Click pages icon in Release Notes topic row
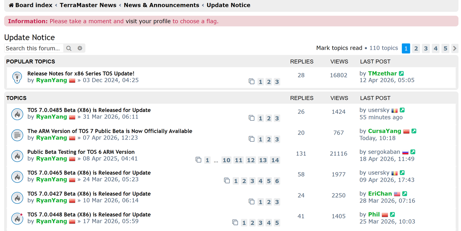Viewport: 461px width, 231px height. (252, 81)
